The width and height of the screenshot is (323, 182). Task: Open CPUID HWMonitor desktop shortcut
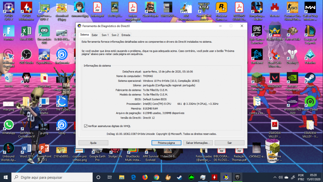coord(26,11)
